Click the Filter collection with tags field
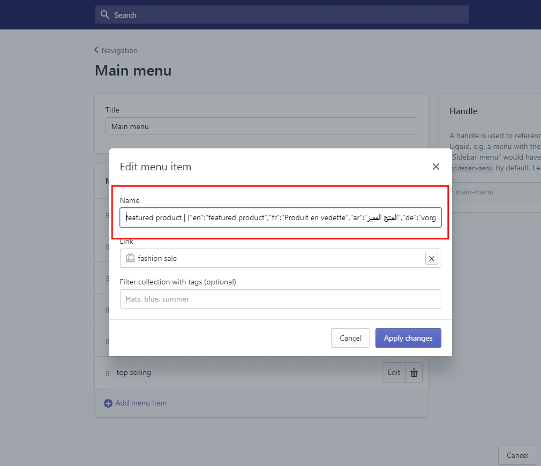Image resolution: width=541 pixels, height=466 pixels. click(280, 299)
